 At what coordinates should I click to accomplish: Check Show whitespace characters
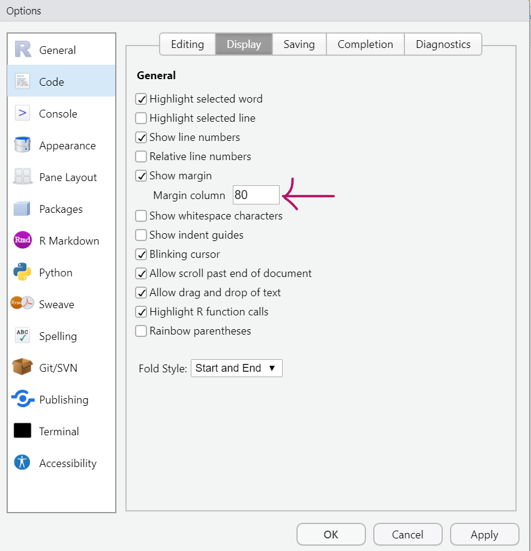[141, 216]
